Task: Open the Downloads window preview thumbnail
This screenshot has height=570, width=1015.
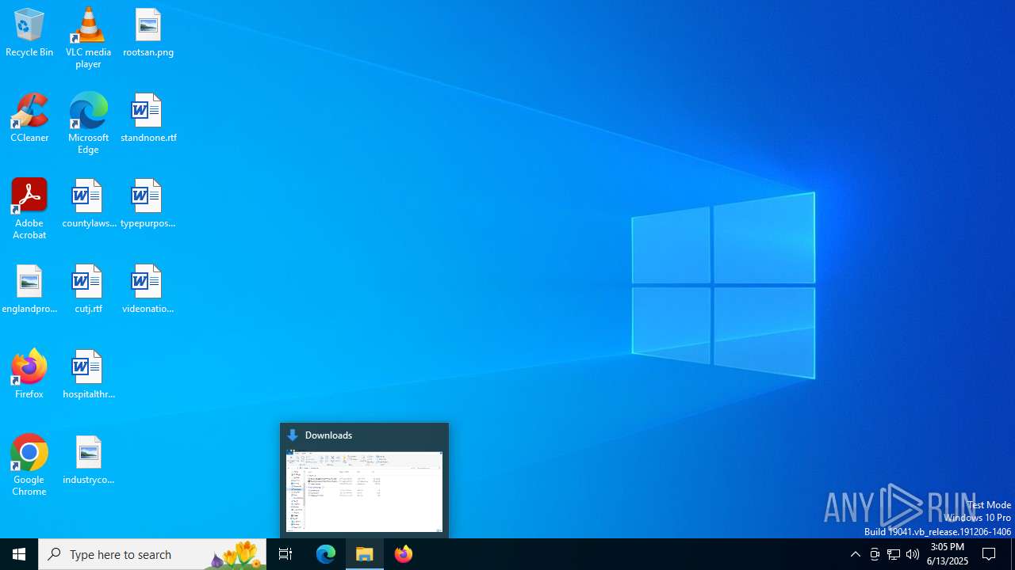Action: click(365, 491)
